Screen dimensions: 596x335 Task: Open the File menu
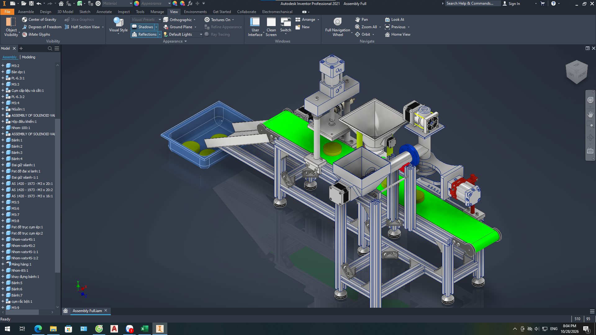click(x=7, y=12)
